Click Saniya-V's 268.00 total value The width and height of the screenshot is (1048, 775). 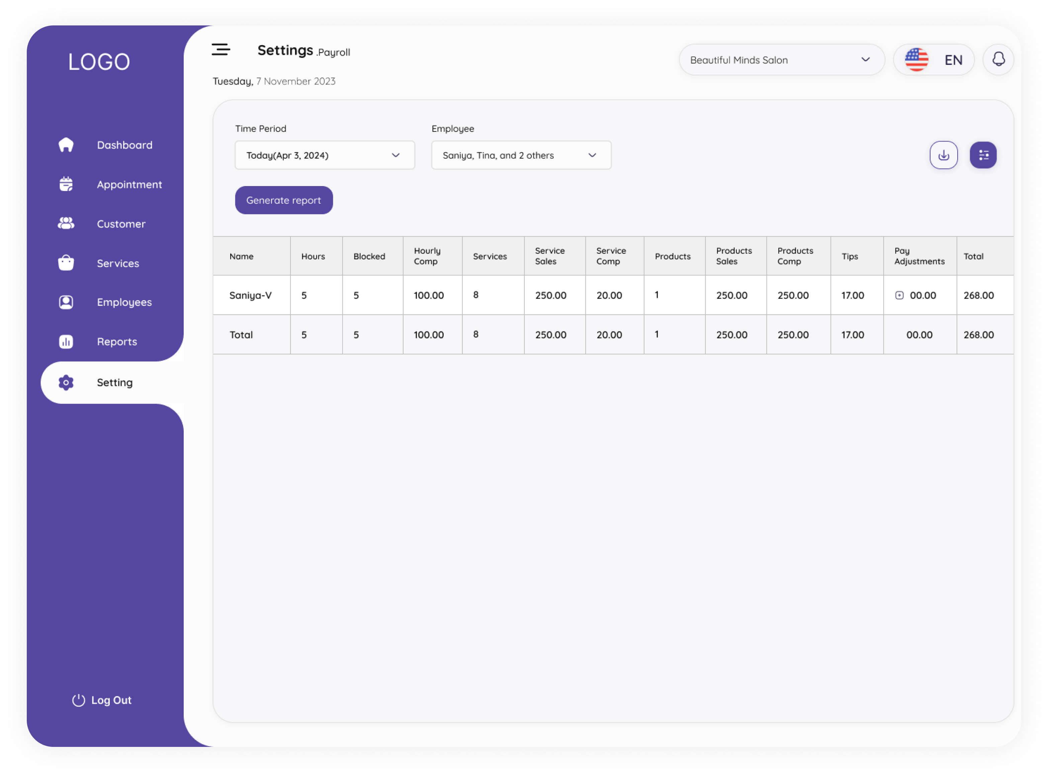click(x=979, y=295)
